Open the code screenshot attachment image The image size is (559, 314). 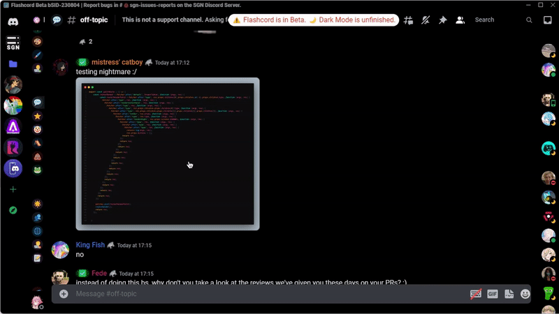168,154
